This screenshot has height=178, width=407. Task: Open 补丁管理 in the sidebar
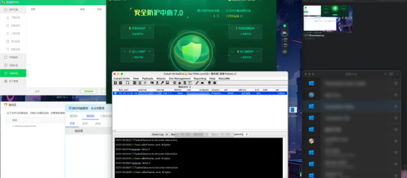click(x=13, y=81)
